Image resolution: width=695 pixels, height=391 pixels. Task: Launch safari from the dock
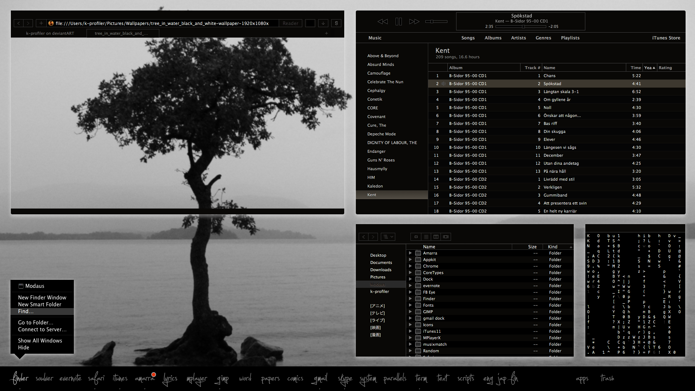(x=96, y=378)
